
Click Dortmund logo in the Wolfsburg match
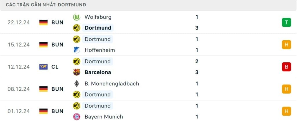pyautogui.click(x=77, y=28)
